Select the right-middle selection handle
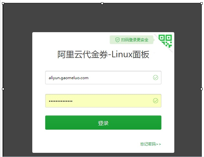204x157 pixels. point(201,89)
